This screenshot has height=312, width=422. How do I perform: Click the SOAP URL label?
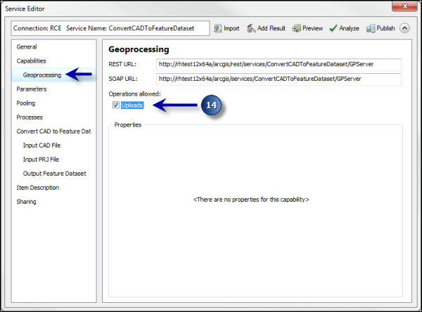[x=123, y=79]
